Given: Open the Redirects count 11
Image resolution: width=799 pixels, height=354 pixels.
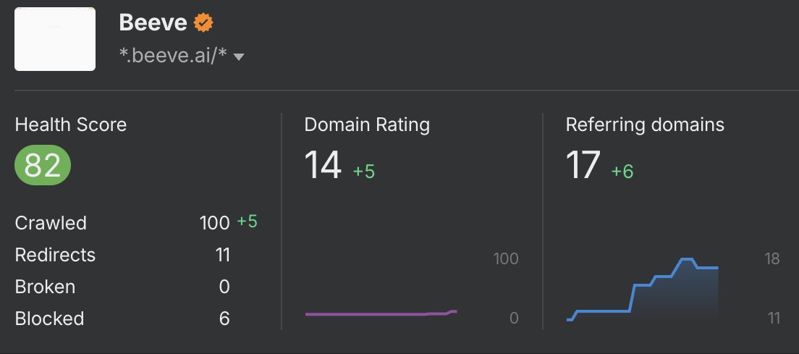Looking at the screenshot, I should coord(223,255).
